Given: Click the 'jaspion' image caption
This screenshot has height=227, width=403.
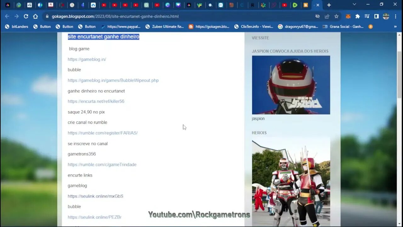Looking at the screenshot, I should tap(258, 119).
